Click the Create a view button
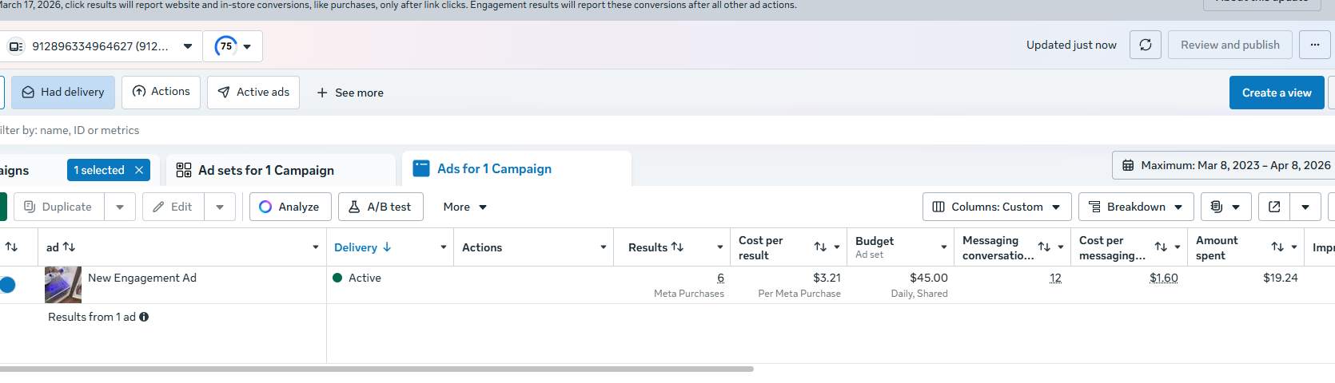Viewport: 1335px width, 383px height. [1276, 93]
